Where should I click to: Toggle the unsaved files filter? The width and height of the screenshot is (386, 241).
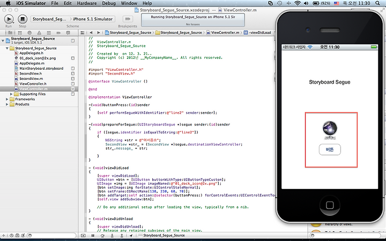[x=23, y=235]
